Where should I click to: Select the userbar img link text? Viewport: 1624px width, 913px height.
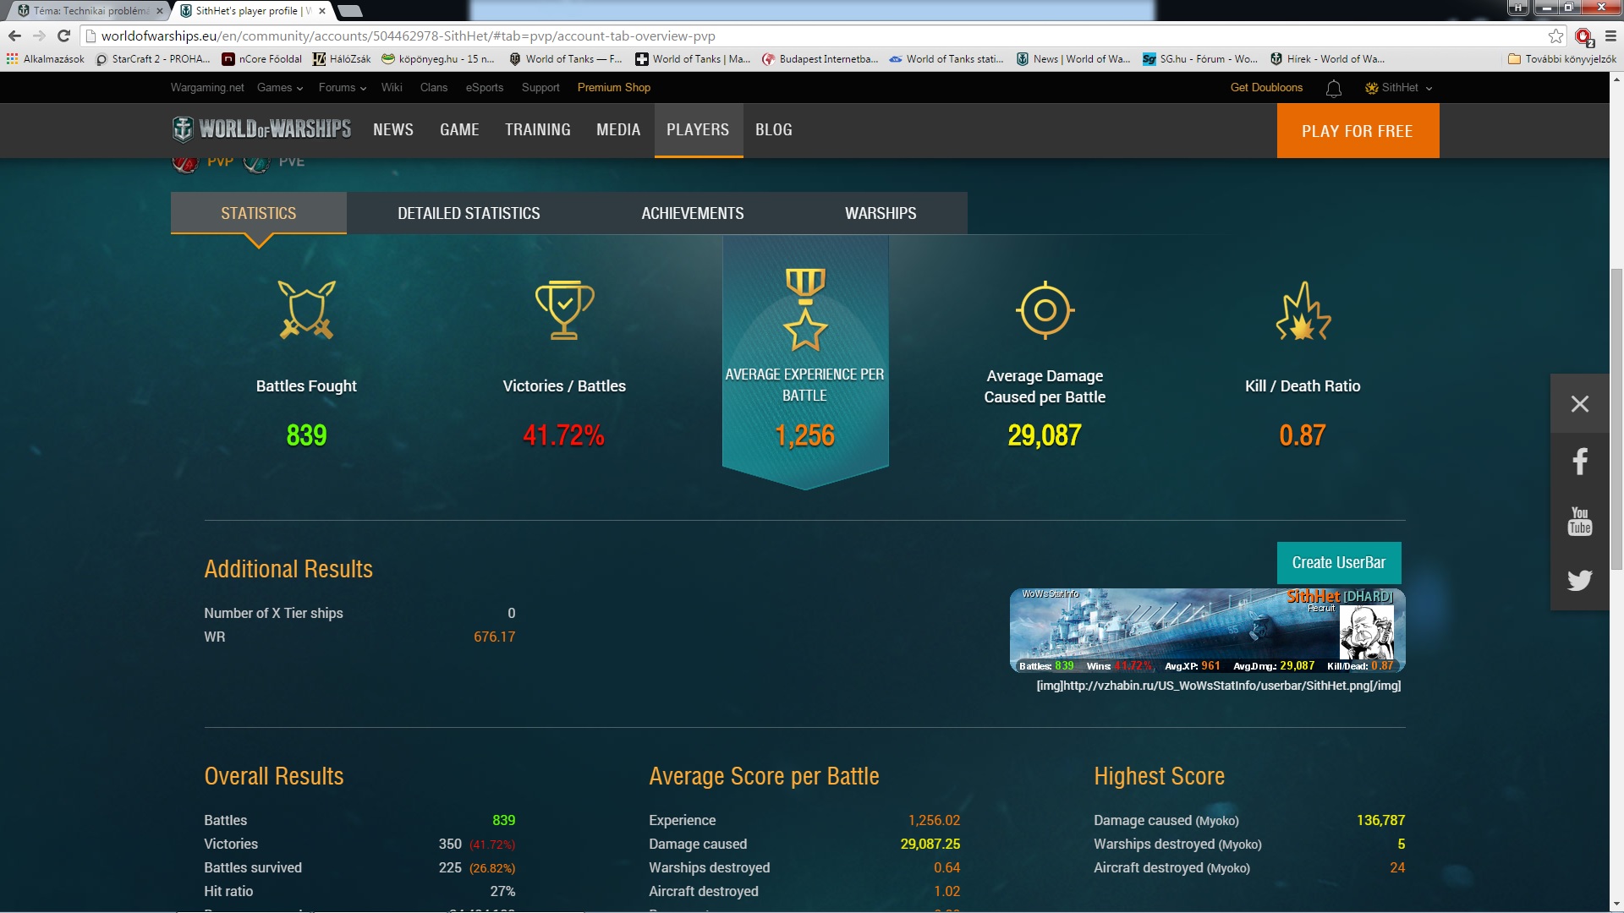click(x=1219, y=686)
